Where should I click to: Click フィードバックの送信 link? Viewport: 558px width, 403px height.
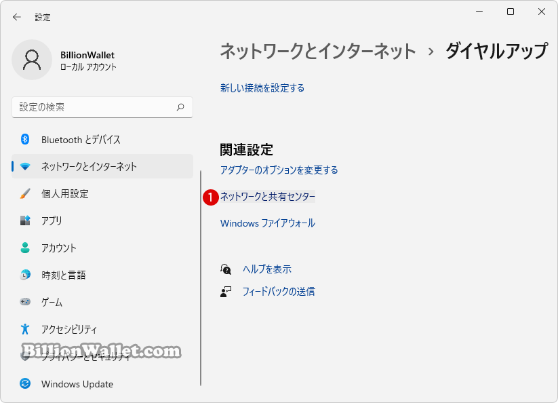(x=279, y=292)
